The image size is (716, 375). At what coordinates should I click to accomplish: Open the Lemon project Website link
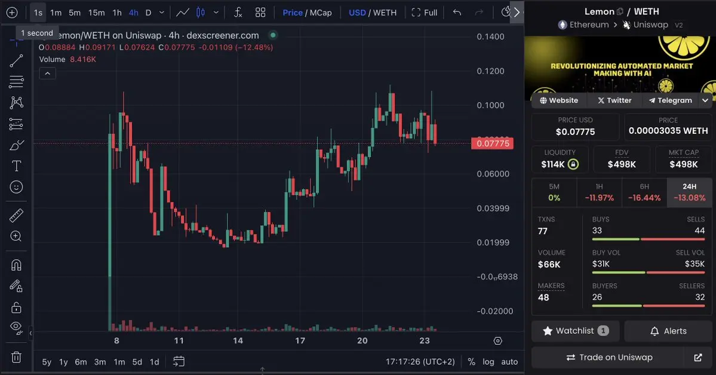pos(559,100)
